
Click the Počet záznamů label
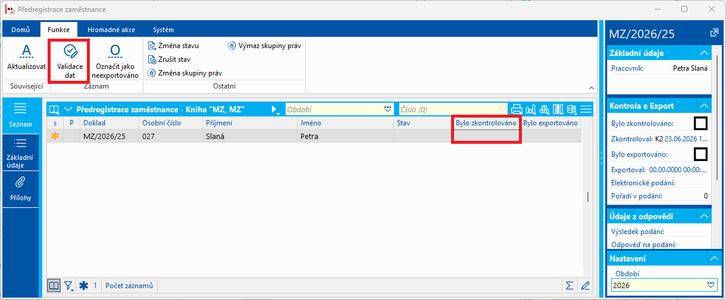[129, 286]
